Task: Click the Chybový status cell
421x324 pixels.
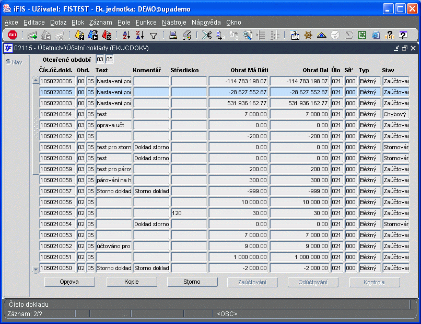Action: pos(396,114)
